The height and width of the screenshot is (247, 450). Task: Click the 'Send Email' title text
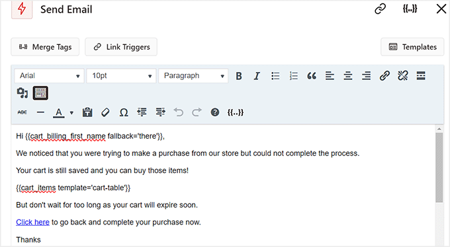[66, 9]
